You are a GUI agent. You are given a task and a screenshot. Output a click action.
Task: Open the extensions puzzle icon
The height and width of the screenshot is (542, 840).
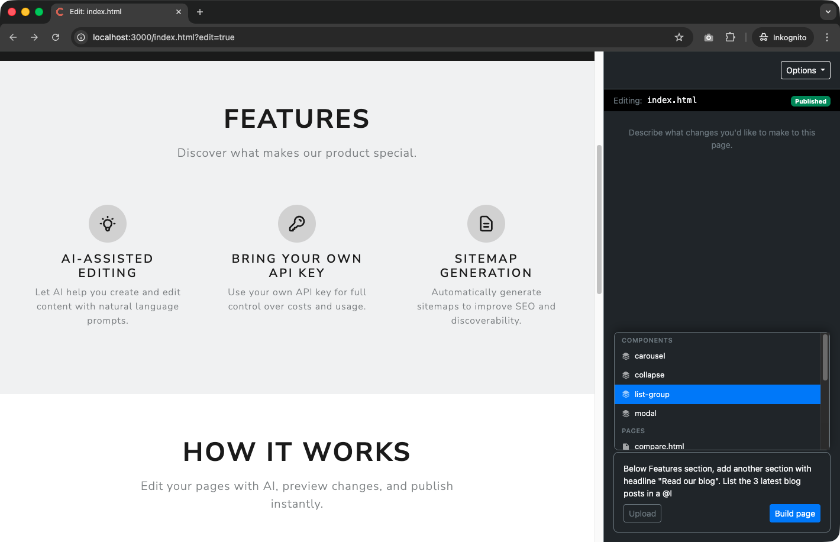(x=730, y=37)
